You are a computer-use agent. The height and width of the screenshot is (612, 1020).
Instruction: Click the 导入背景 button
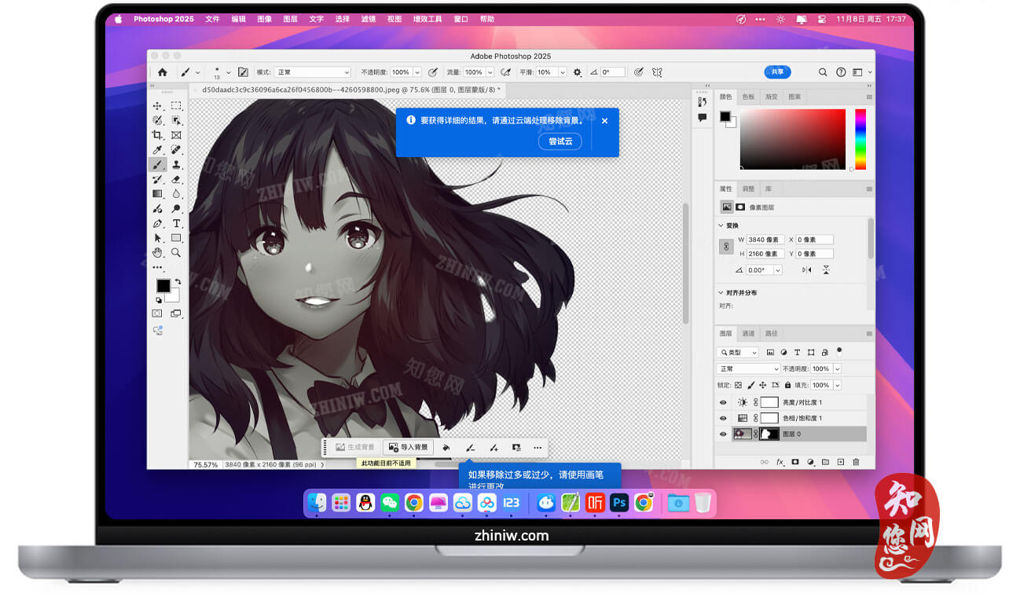pyautogui.click(x=408, y=447)
